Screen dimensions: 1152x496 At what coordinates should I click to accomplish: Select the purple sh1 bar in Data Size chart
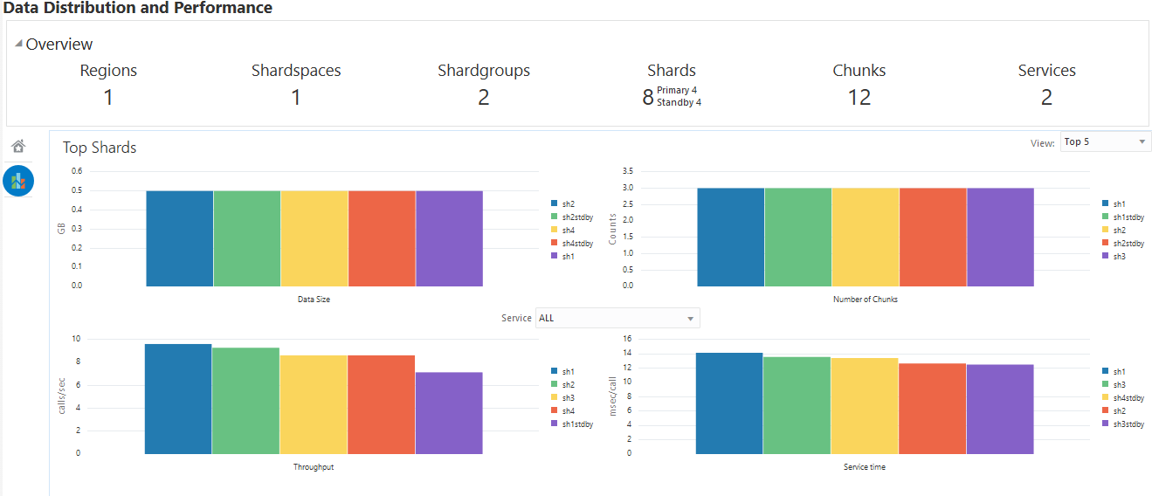click(449, 238)
